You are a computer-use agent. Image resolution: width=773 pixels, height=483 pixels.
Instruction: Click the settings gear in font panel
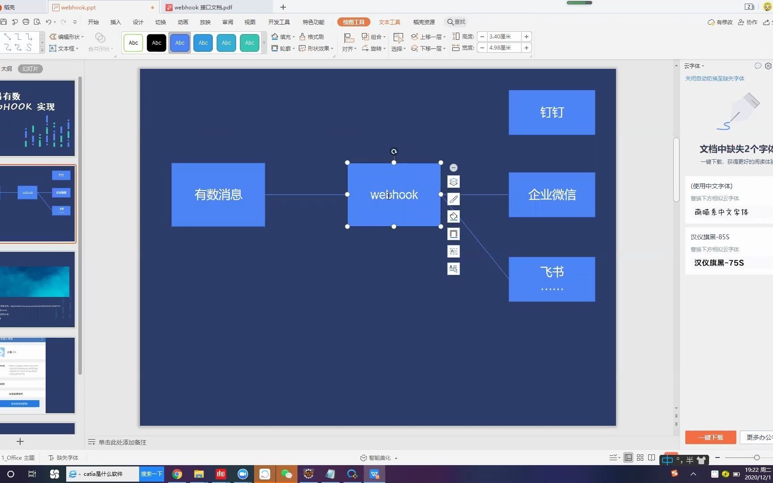pos(768,66)
